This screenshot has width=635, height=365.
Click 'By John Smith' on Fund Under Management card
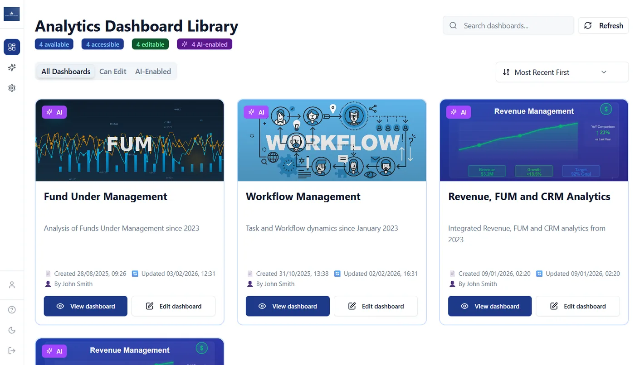73,284
